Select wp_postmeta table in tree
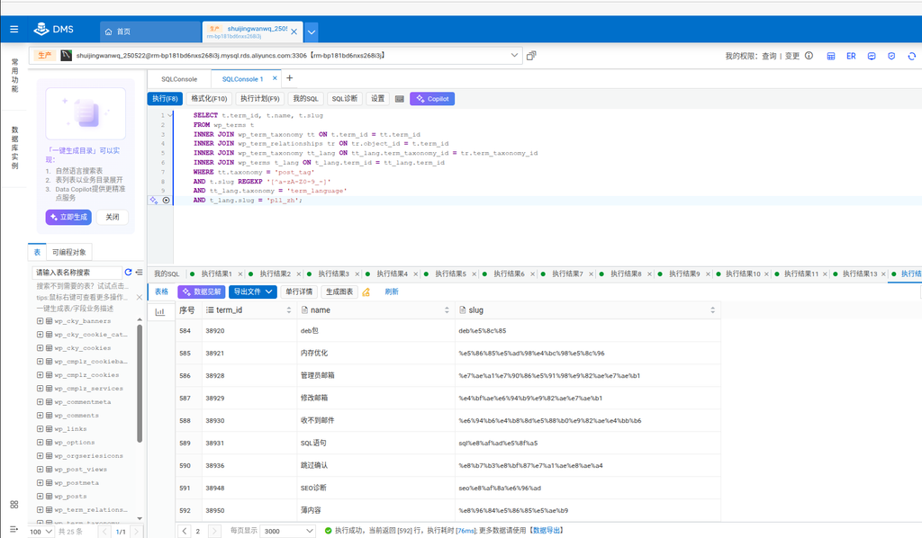 tap(77, 483)
